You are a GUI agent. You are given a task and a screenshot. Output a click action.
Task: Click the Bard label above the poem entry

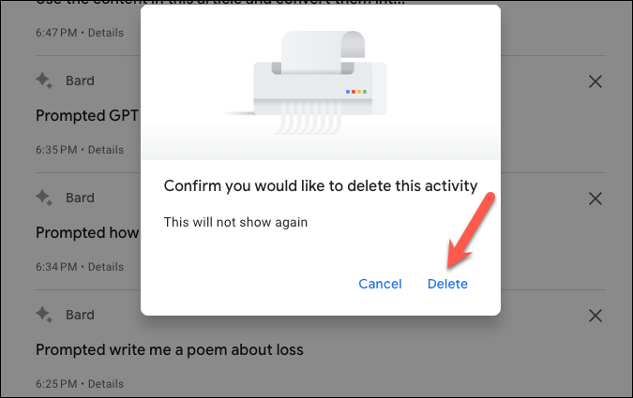pos(80,315)
